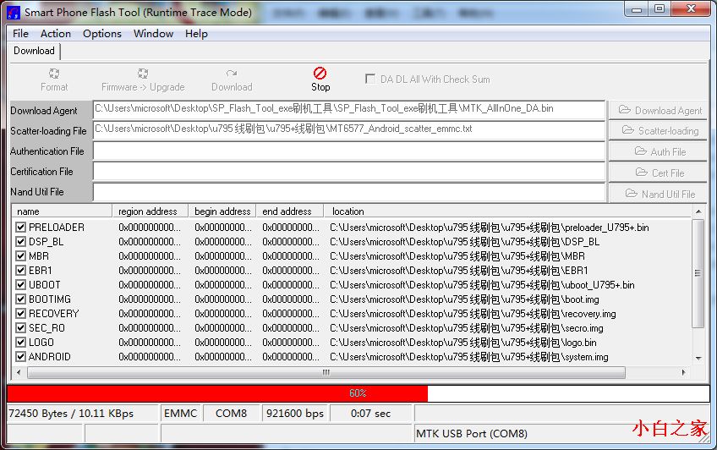
Task: Select the system.img location entry
Action: 469,357
